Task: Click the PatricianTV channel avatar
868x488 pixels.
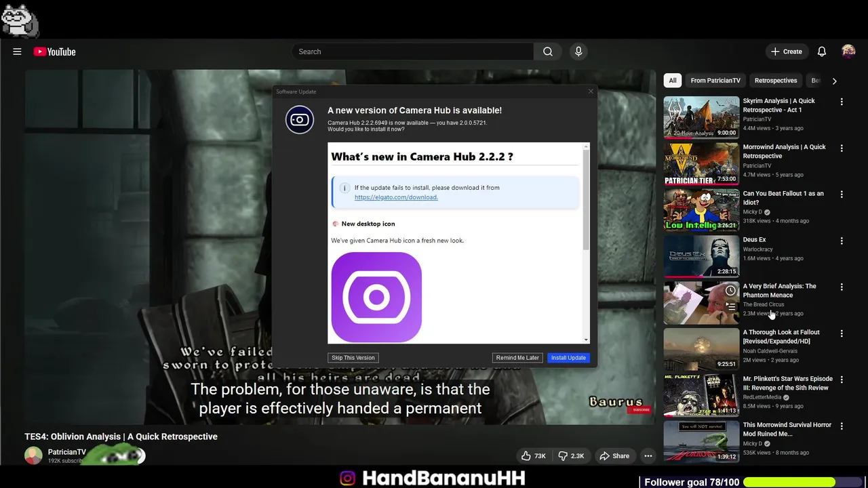Action: (33, 455)
